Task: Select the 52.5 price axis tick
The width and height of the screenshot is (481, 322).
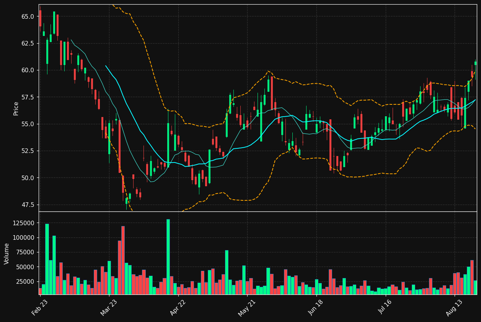Action: (x=28, y=151)
